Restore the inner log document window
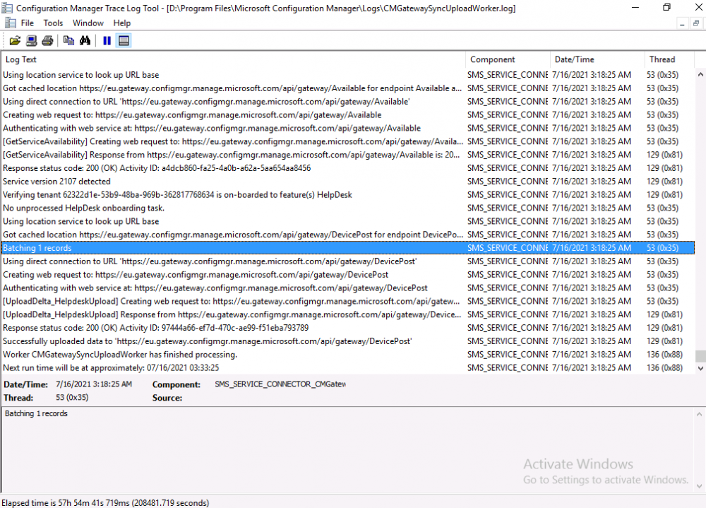706x508 pixels. tap(696, 23)
